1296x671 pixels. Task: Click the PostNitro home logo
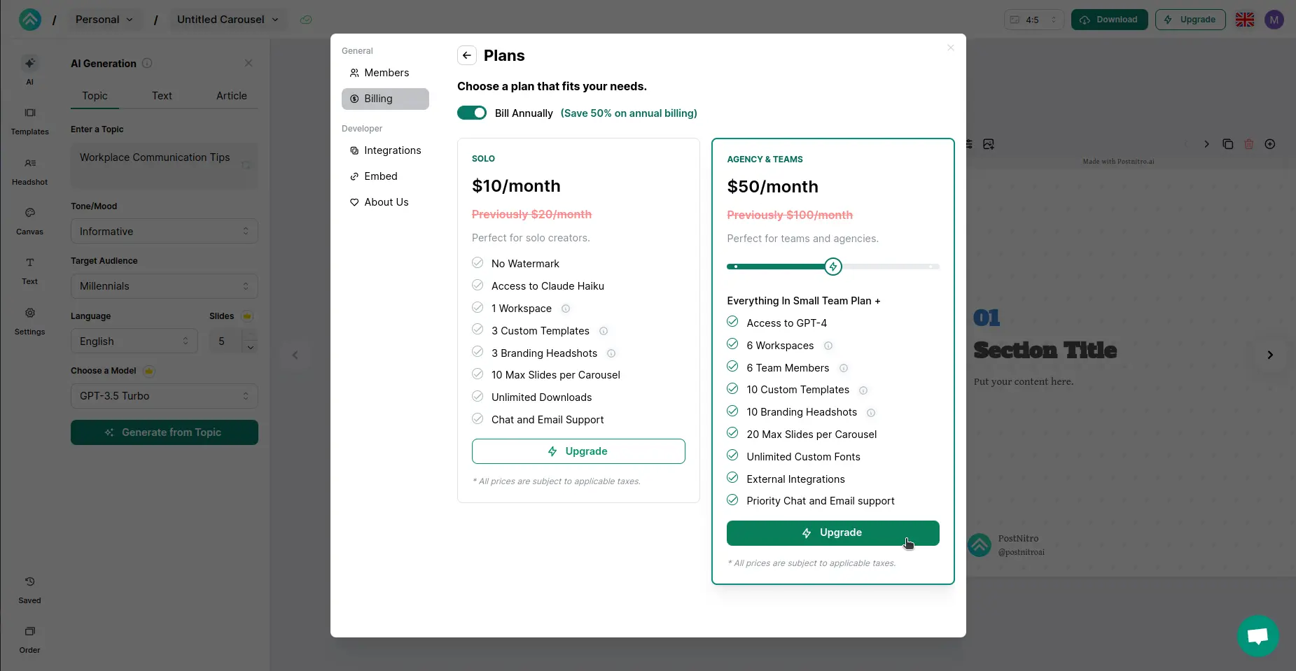[x=30, y=20]
